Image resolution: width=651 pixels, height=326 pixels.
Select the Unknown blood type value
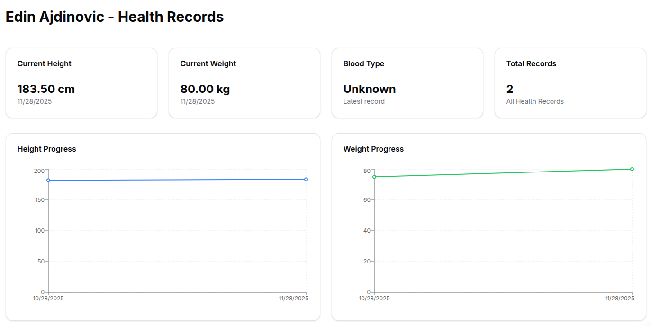click(x=369, y=89)
